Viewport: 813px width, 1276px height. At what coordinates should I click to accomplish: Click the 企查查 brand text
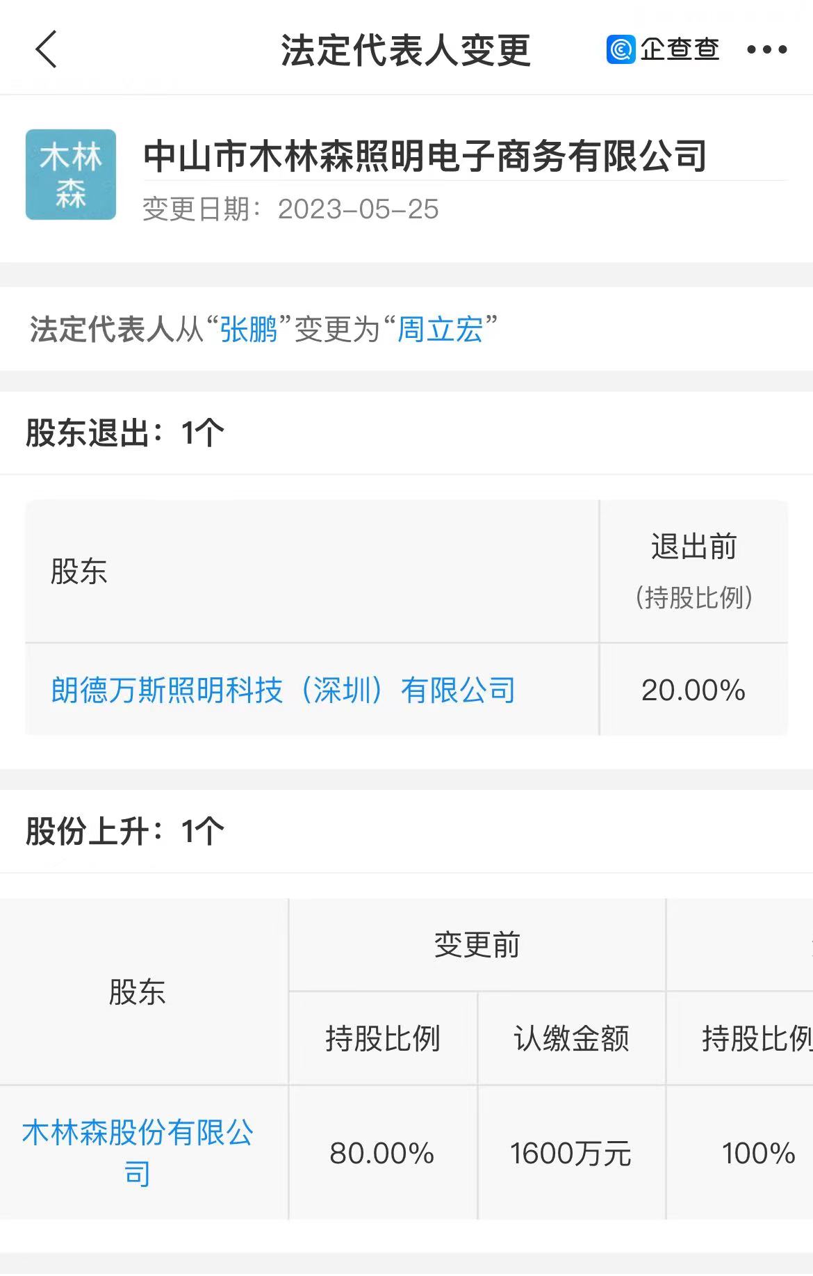[680, 49]
